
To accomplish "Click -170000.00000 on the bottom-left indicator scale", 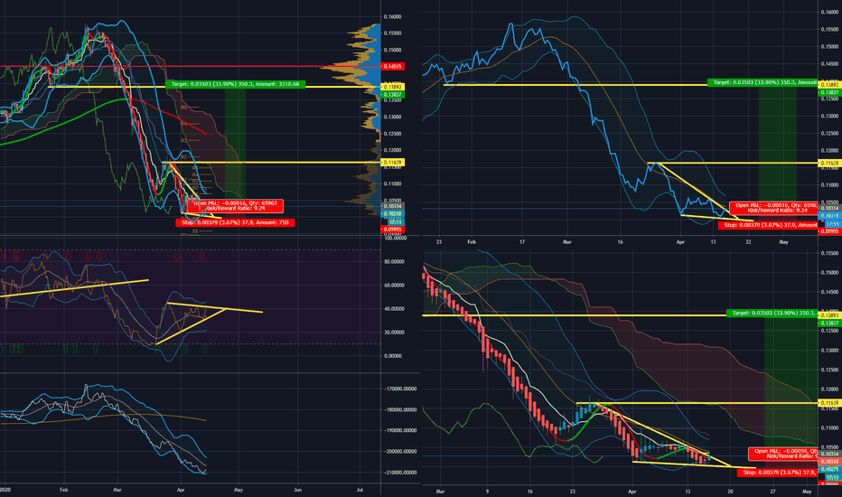I will (x=401, y=389).
